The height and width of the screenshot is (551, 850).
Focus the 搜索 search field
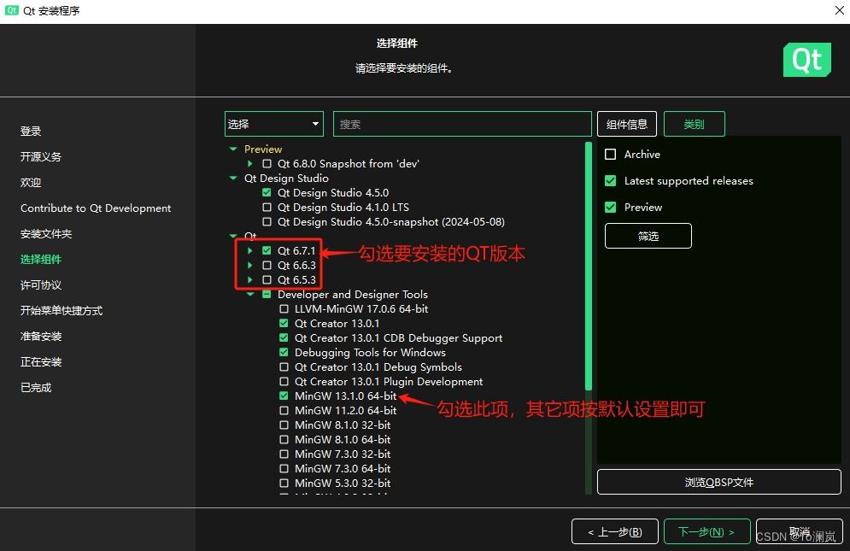(462, 124)
